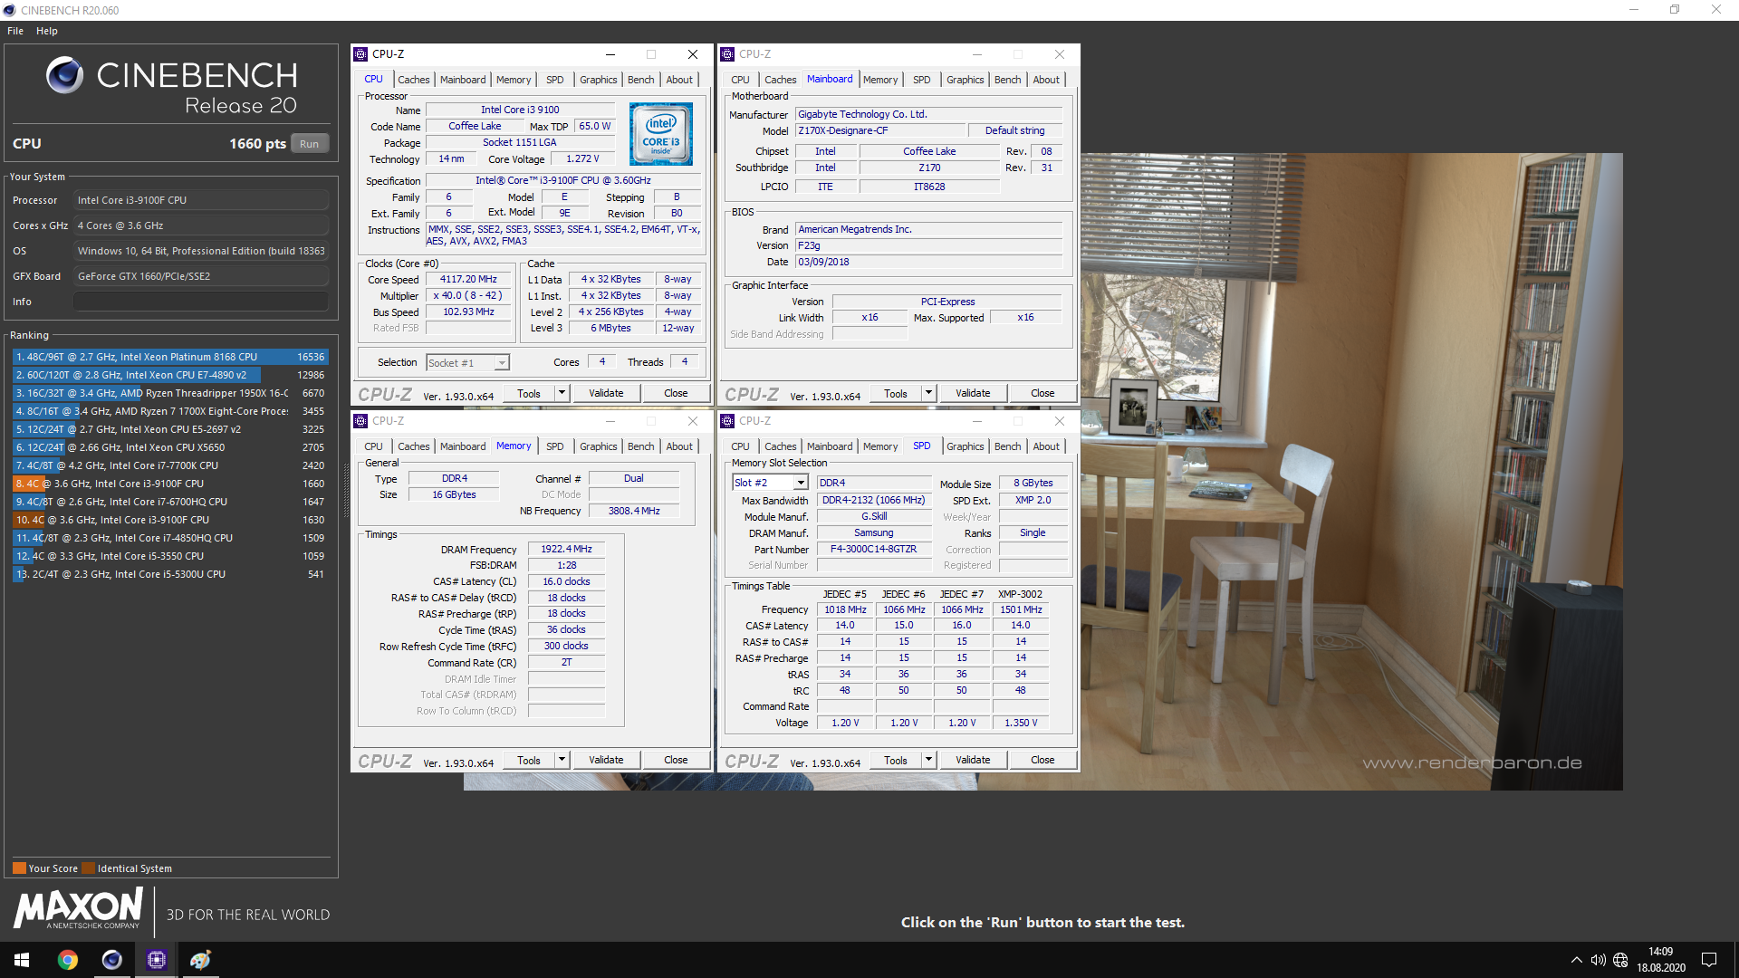
Task: Open the Help menu
Action: click(x=47, y=31)
